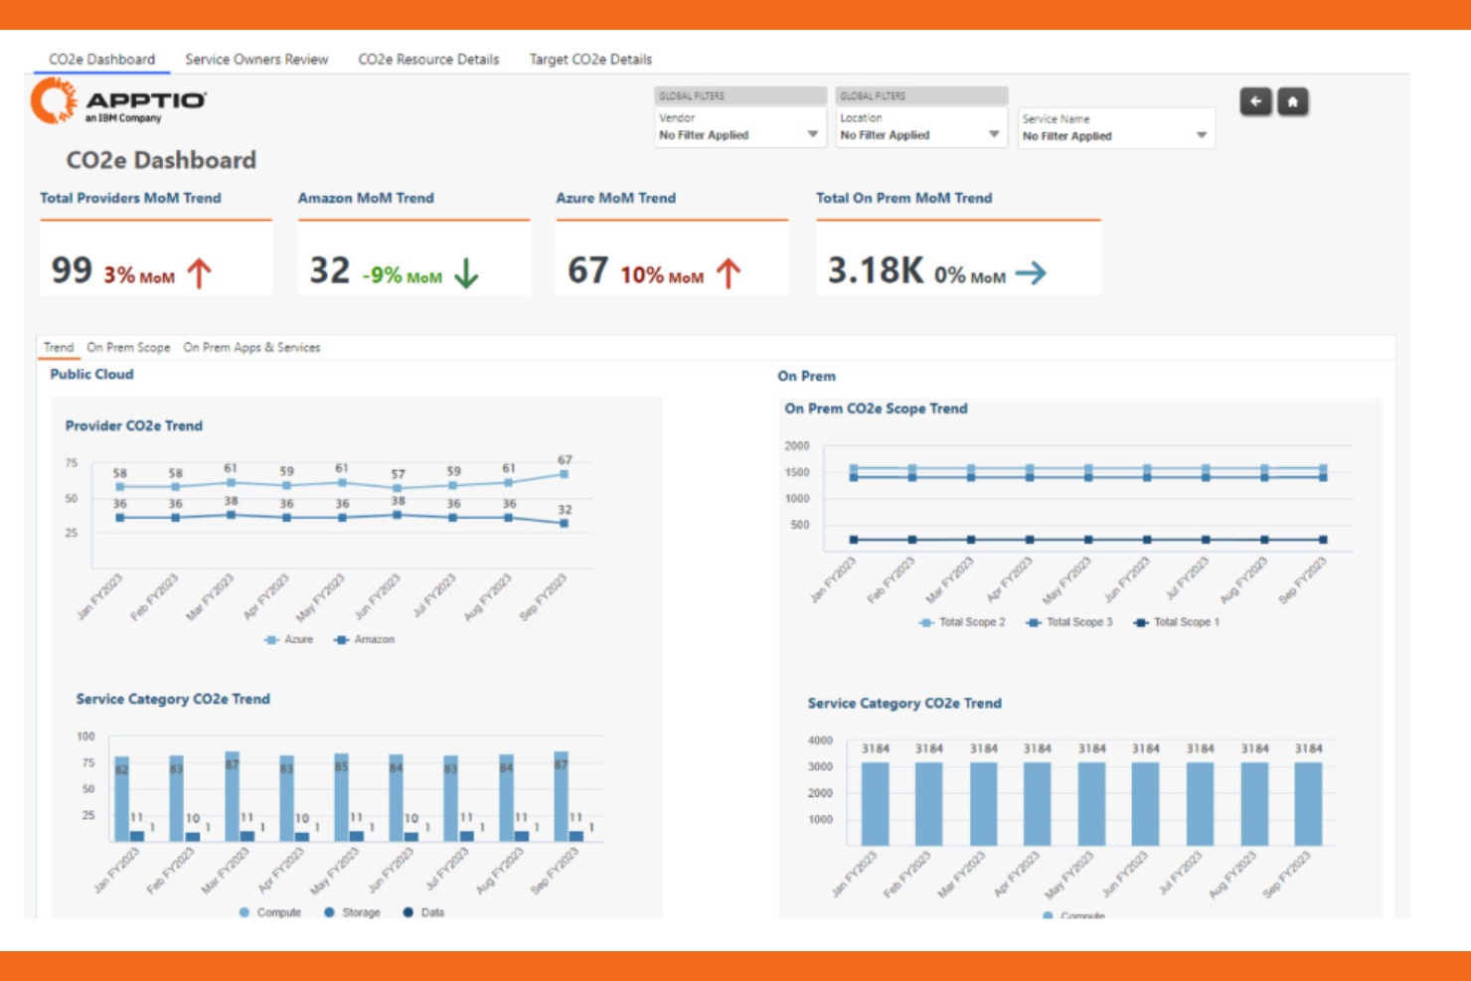Toggle Total Scope 3 legend entry

coord(1069,622)
